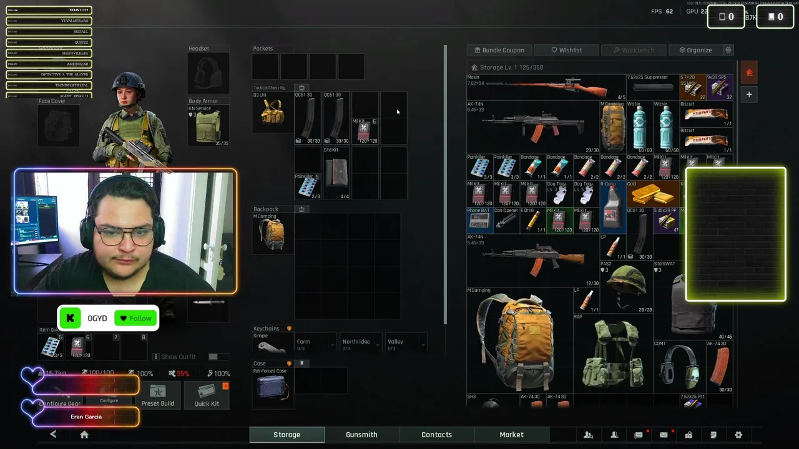This screenshot has width=799, height=449.
Task: Select the PAS2 helmet in storage
Action: click(626, 287)
